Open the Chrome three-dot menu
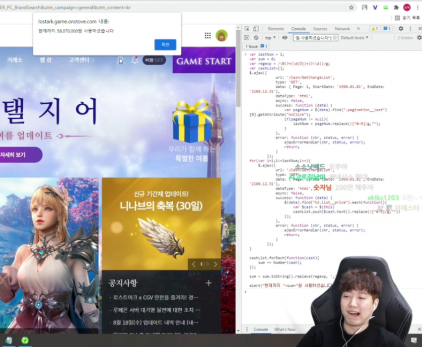 418,7
